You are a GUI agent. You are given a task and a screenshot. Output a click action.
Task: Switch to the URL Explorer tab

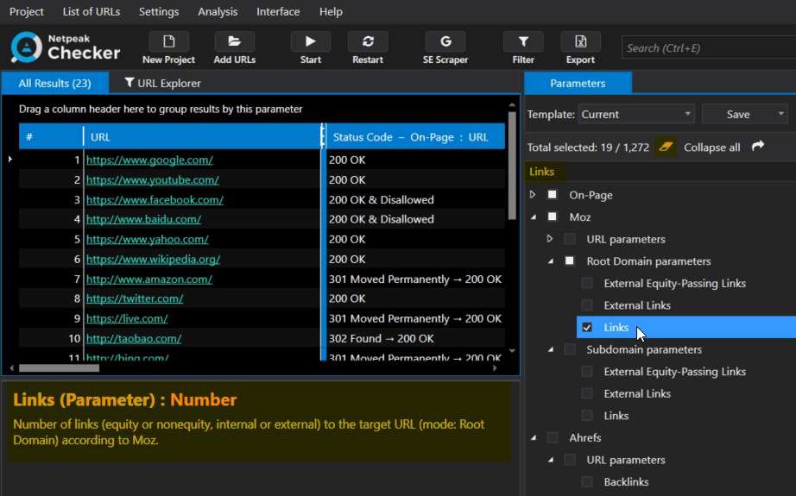tap(163, 83)
